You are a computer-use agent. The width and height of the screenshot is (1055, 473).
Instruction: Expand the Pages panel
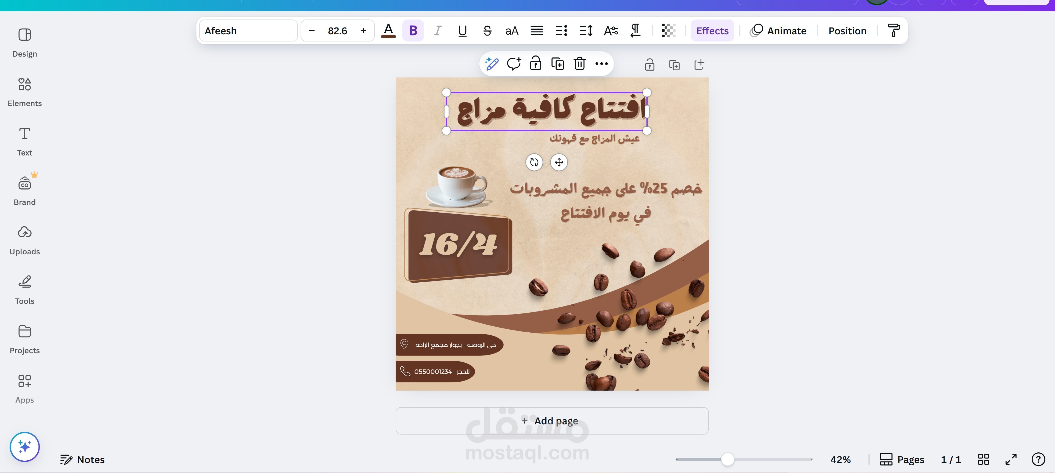902,460
